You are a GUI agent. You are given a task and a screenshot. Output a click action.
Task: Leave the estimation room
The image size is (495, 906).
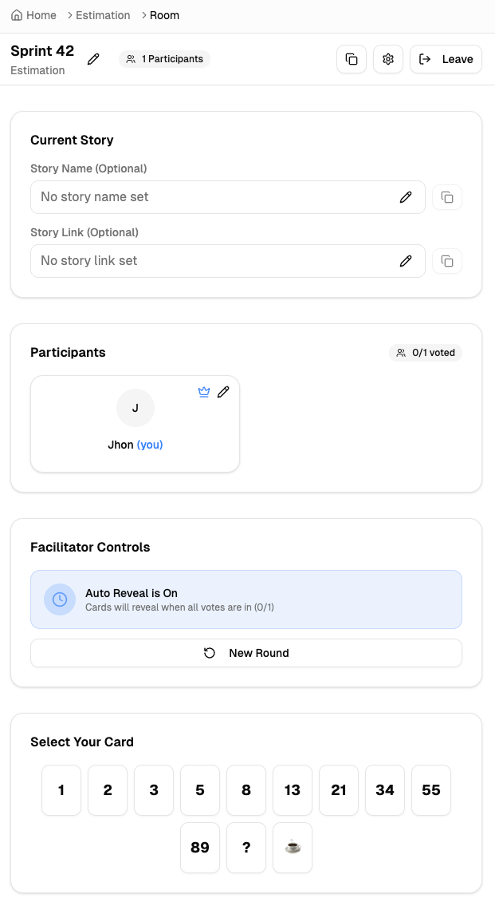[x=446, y=59]
